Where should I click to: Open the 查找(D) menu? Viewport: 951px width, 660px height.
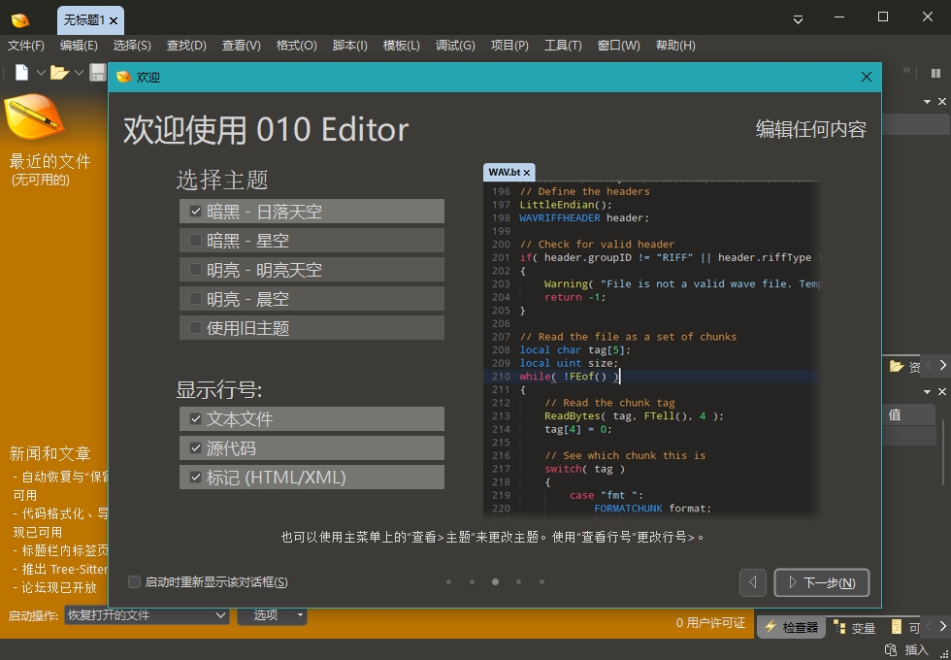tap(186, 46)
